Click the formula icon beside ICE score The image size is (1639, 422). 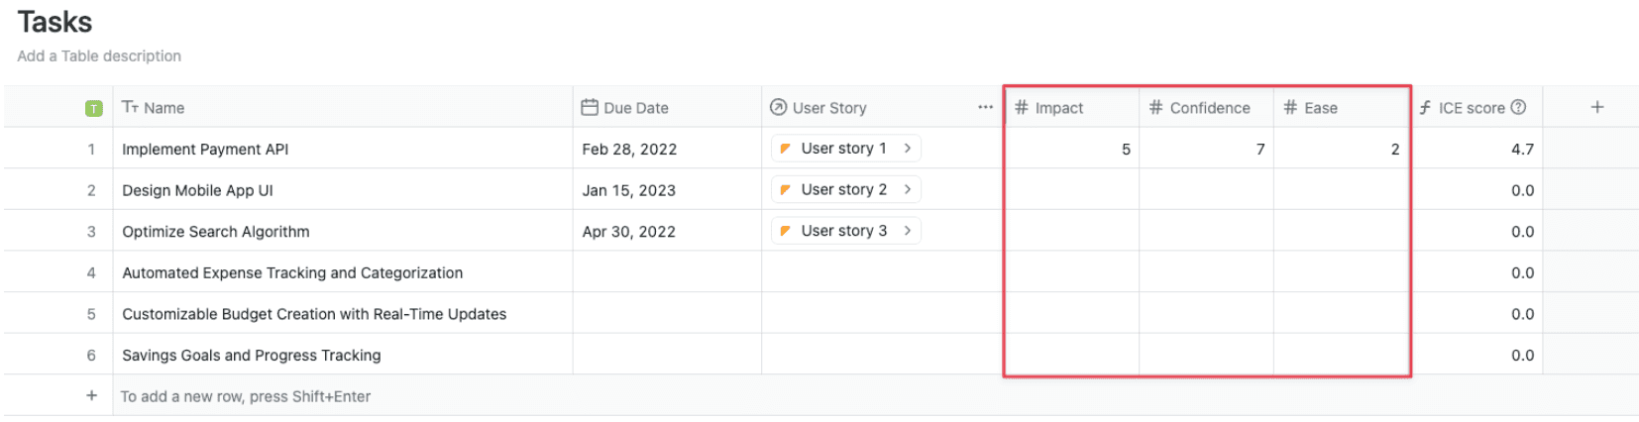[1425, 107]
